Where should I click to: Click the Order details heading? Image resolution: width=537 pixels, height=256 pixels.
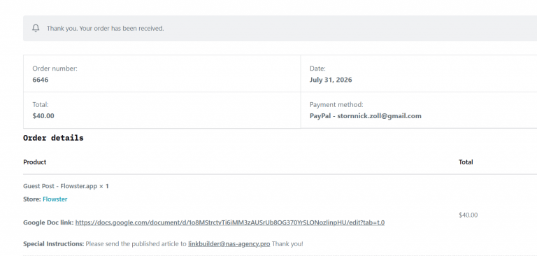click(x=53, y=138)
